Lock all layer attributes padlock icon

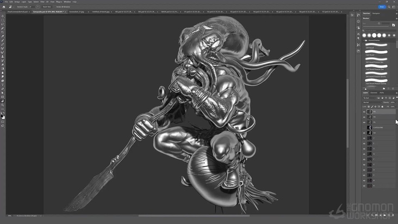[383, 107]
